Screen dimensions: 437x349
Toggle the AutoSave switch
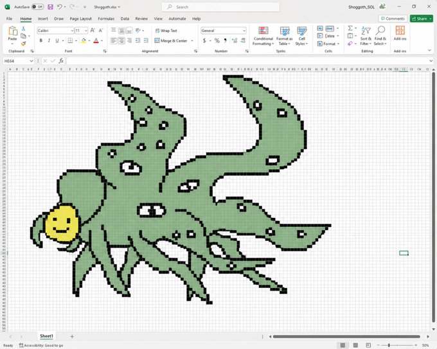(37, 7)
